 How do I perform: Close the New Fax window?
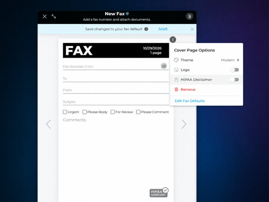tap(45, 16)
